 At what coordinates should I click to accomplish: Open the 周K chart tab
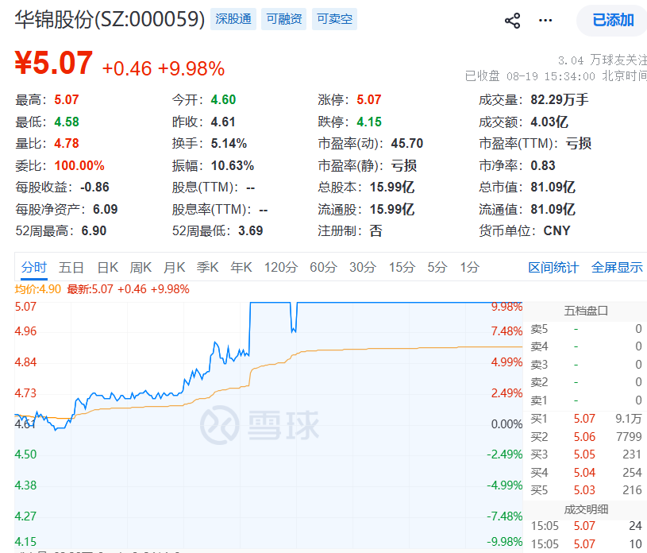pos(141,267)
